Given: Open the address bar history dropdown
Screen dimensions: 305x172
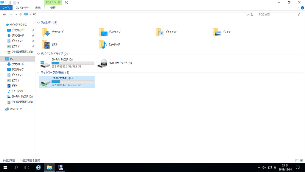Looking at the screenshot, I should coord(248,15).
